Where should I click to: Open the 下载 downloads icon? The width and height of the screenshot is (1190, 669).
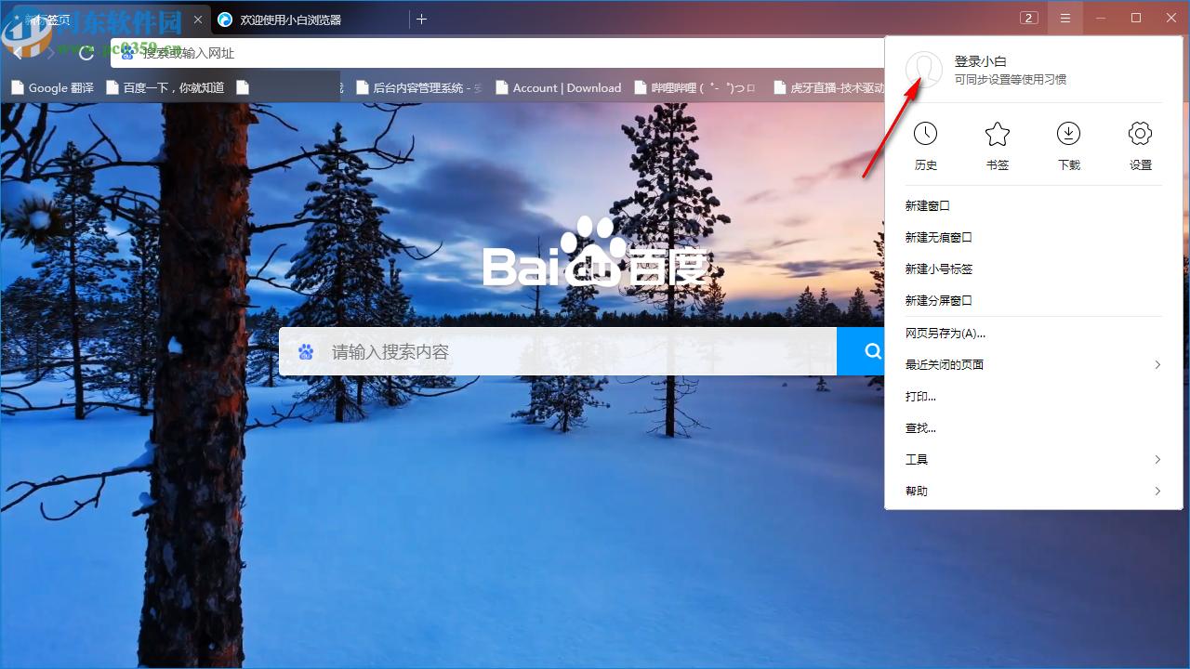coord(1068,134)
